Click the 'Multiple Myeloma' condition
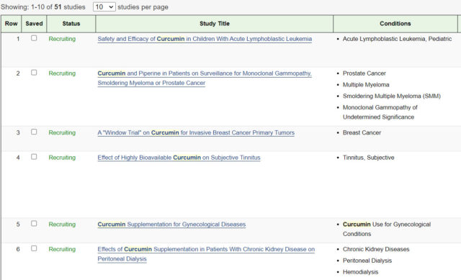The height and width of the screenshot is (280, 461). (x=366, y=85)
